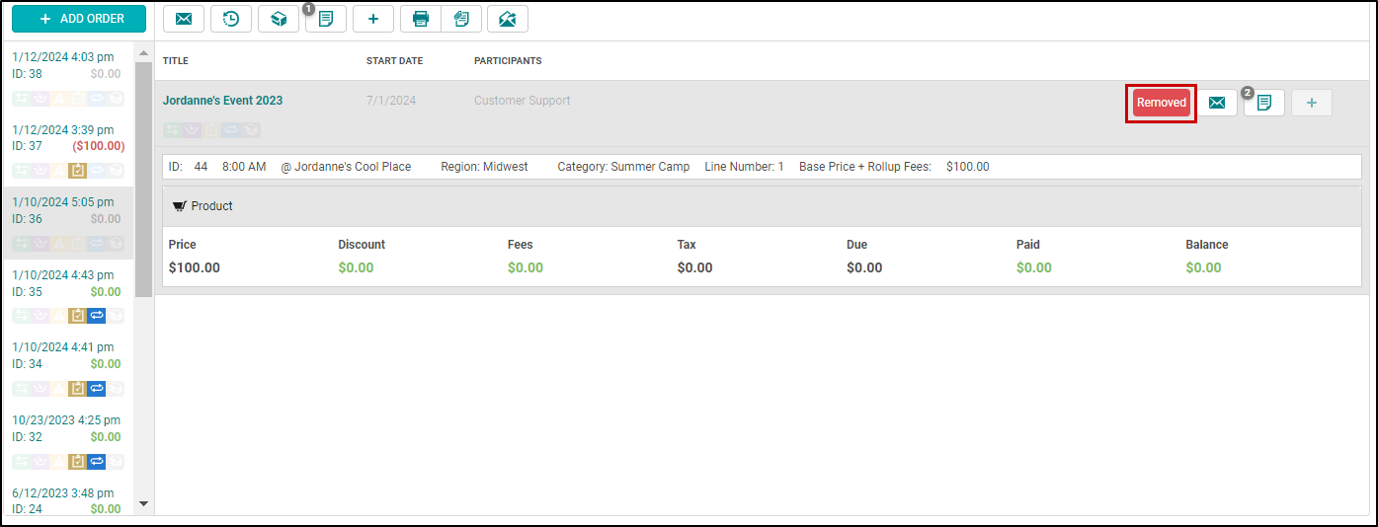1378x527 pixels.
Task: Click the open-envelope icon in top toolbar
Action: point(508,19)
